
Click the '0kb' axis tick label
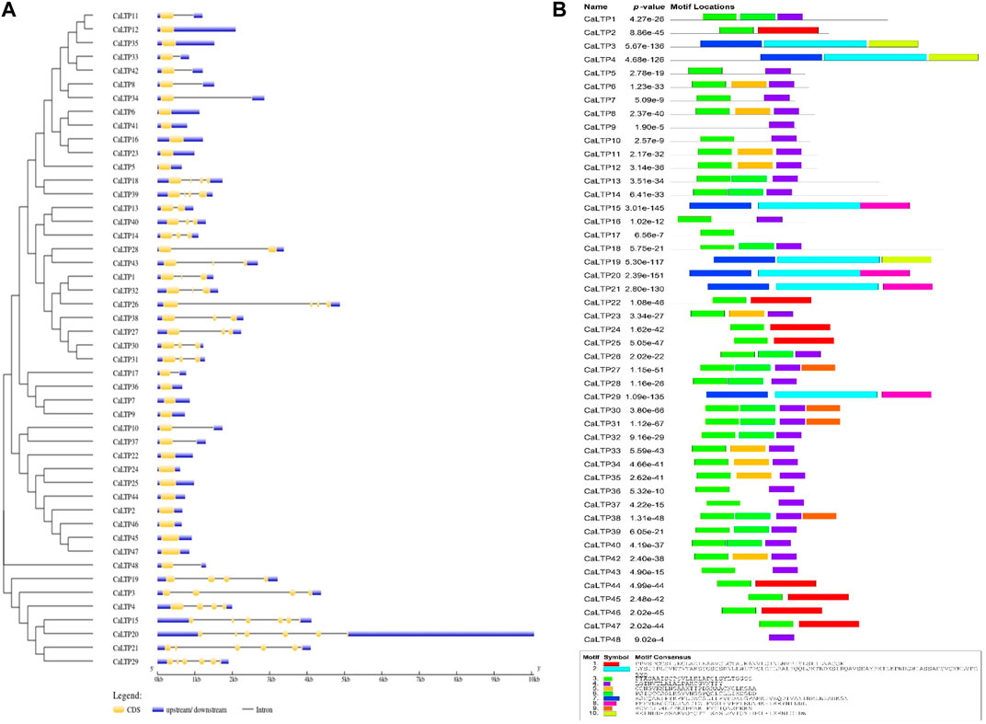click(158, 679)
